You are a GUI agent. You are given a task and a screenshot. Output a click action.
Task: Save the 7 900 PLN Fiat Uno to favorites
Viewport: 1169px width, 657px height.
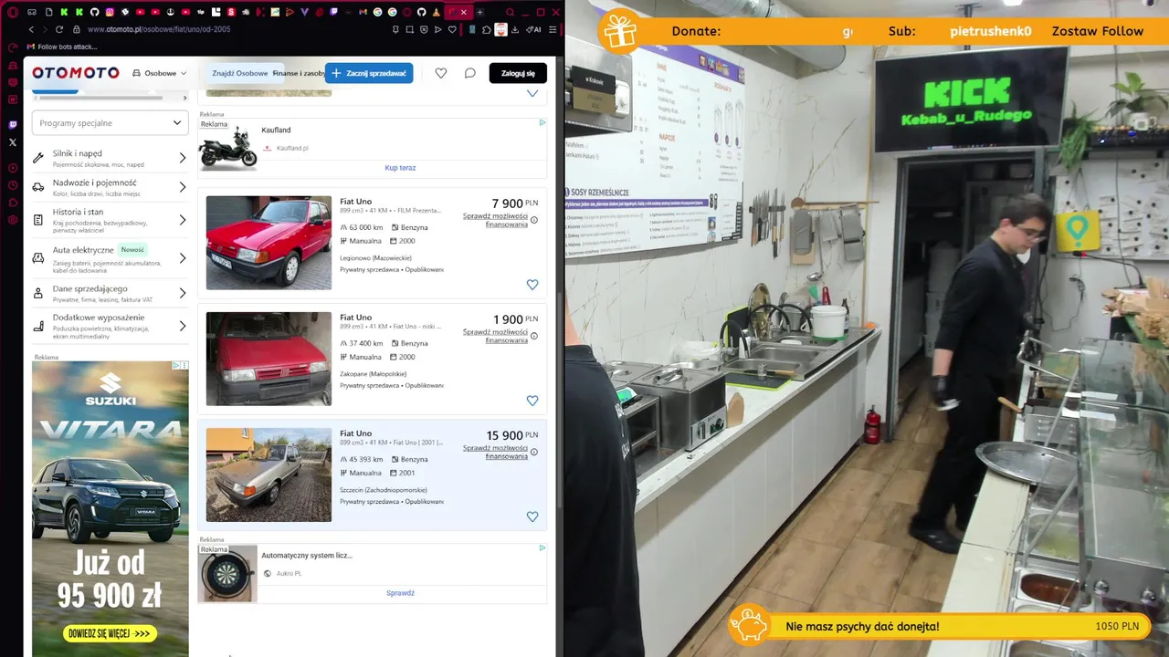532,285
